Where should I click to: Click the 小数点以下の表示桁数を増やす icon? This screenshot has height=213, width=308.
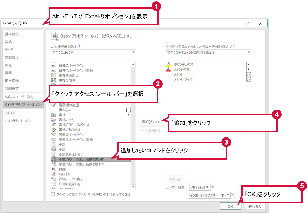click(54, 164)
